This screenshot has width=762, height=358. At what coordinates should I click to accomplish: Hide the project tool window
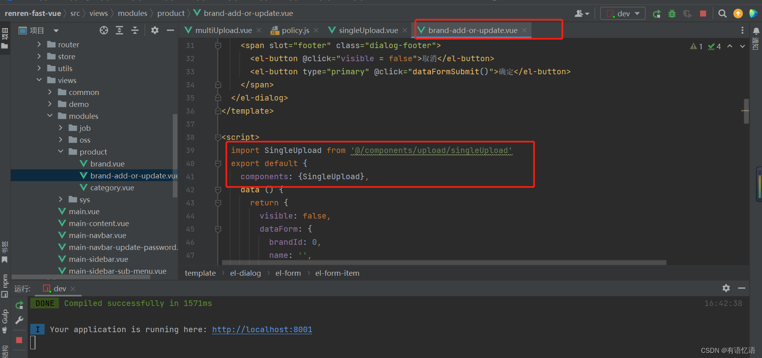click(x=170, y=30)
